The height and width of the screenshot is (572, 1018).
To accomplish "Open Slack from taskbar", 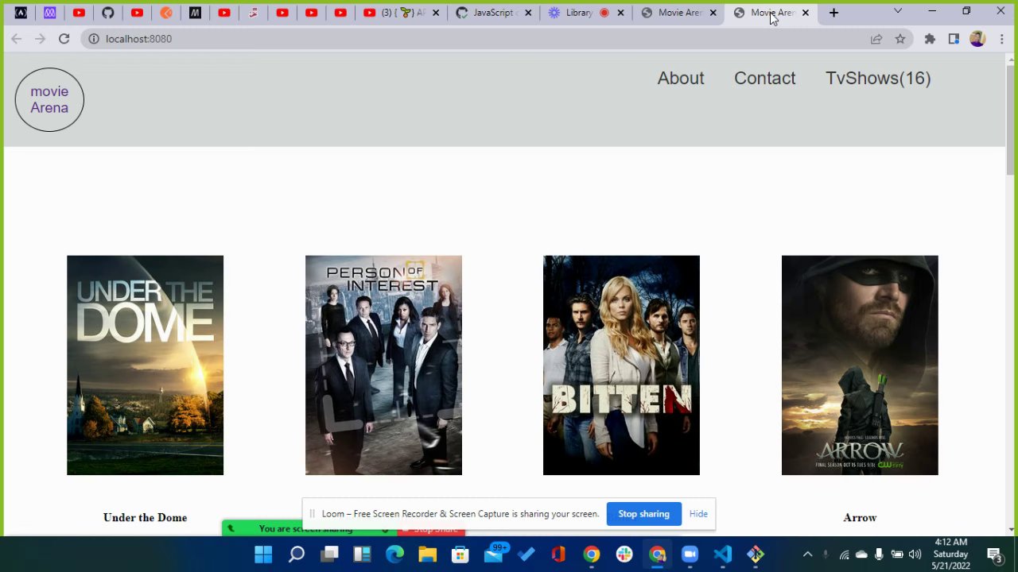I will 624,554.
